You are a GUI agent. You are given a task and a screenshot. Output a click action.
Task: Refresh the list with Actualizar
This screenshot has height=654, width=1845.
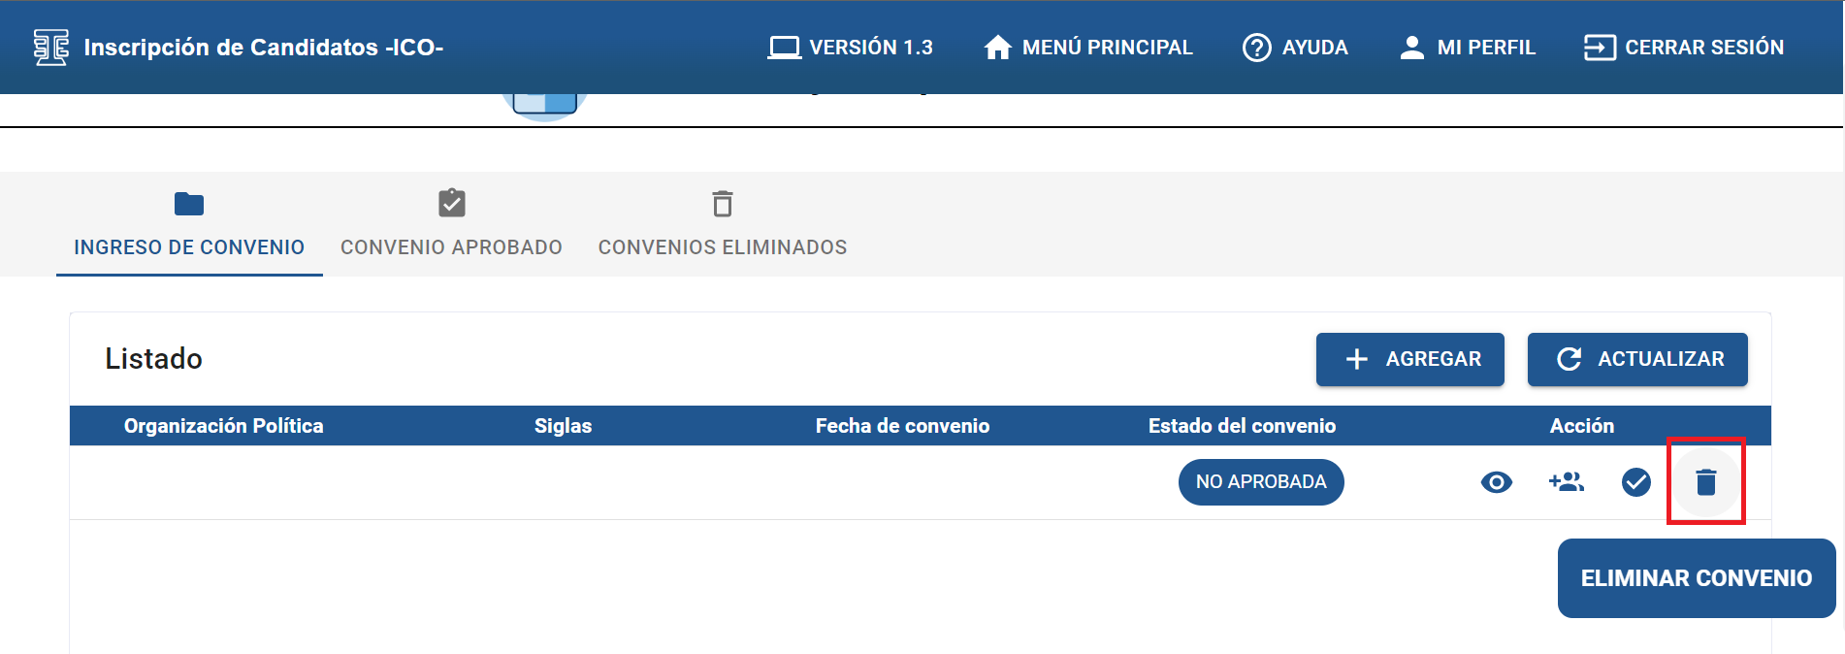click(x=1636, y=359)
